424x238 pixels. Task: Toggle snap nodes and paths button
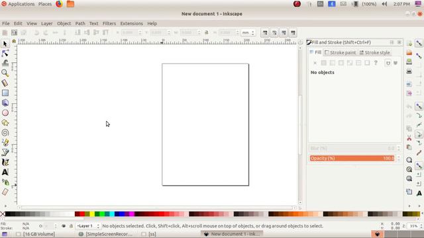[x=419, y=106]
